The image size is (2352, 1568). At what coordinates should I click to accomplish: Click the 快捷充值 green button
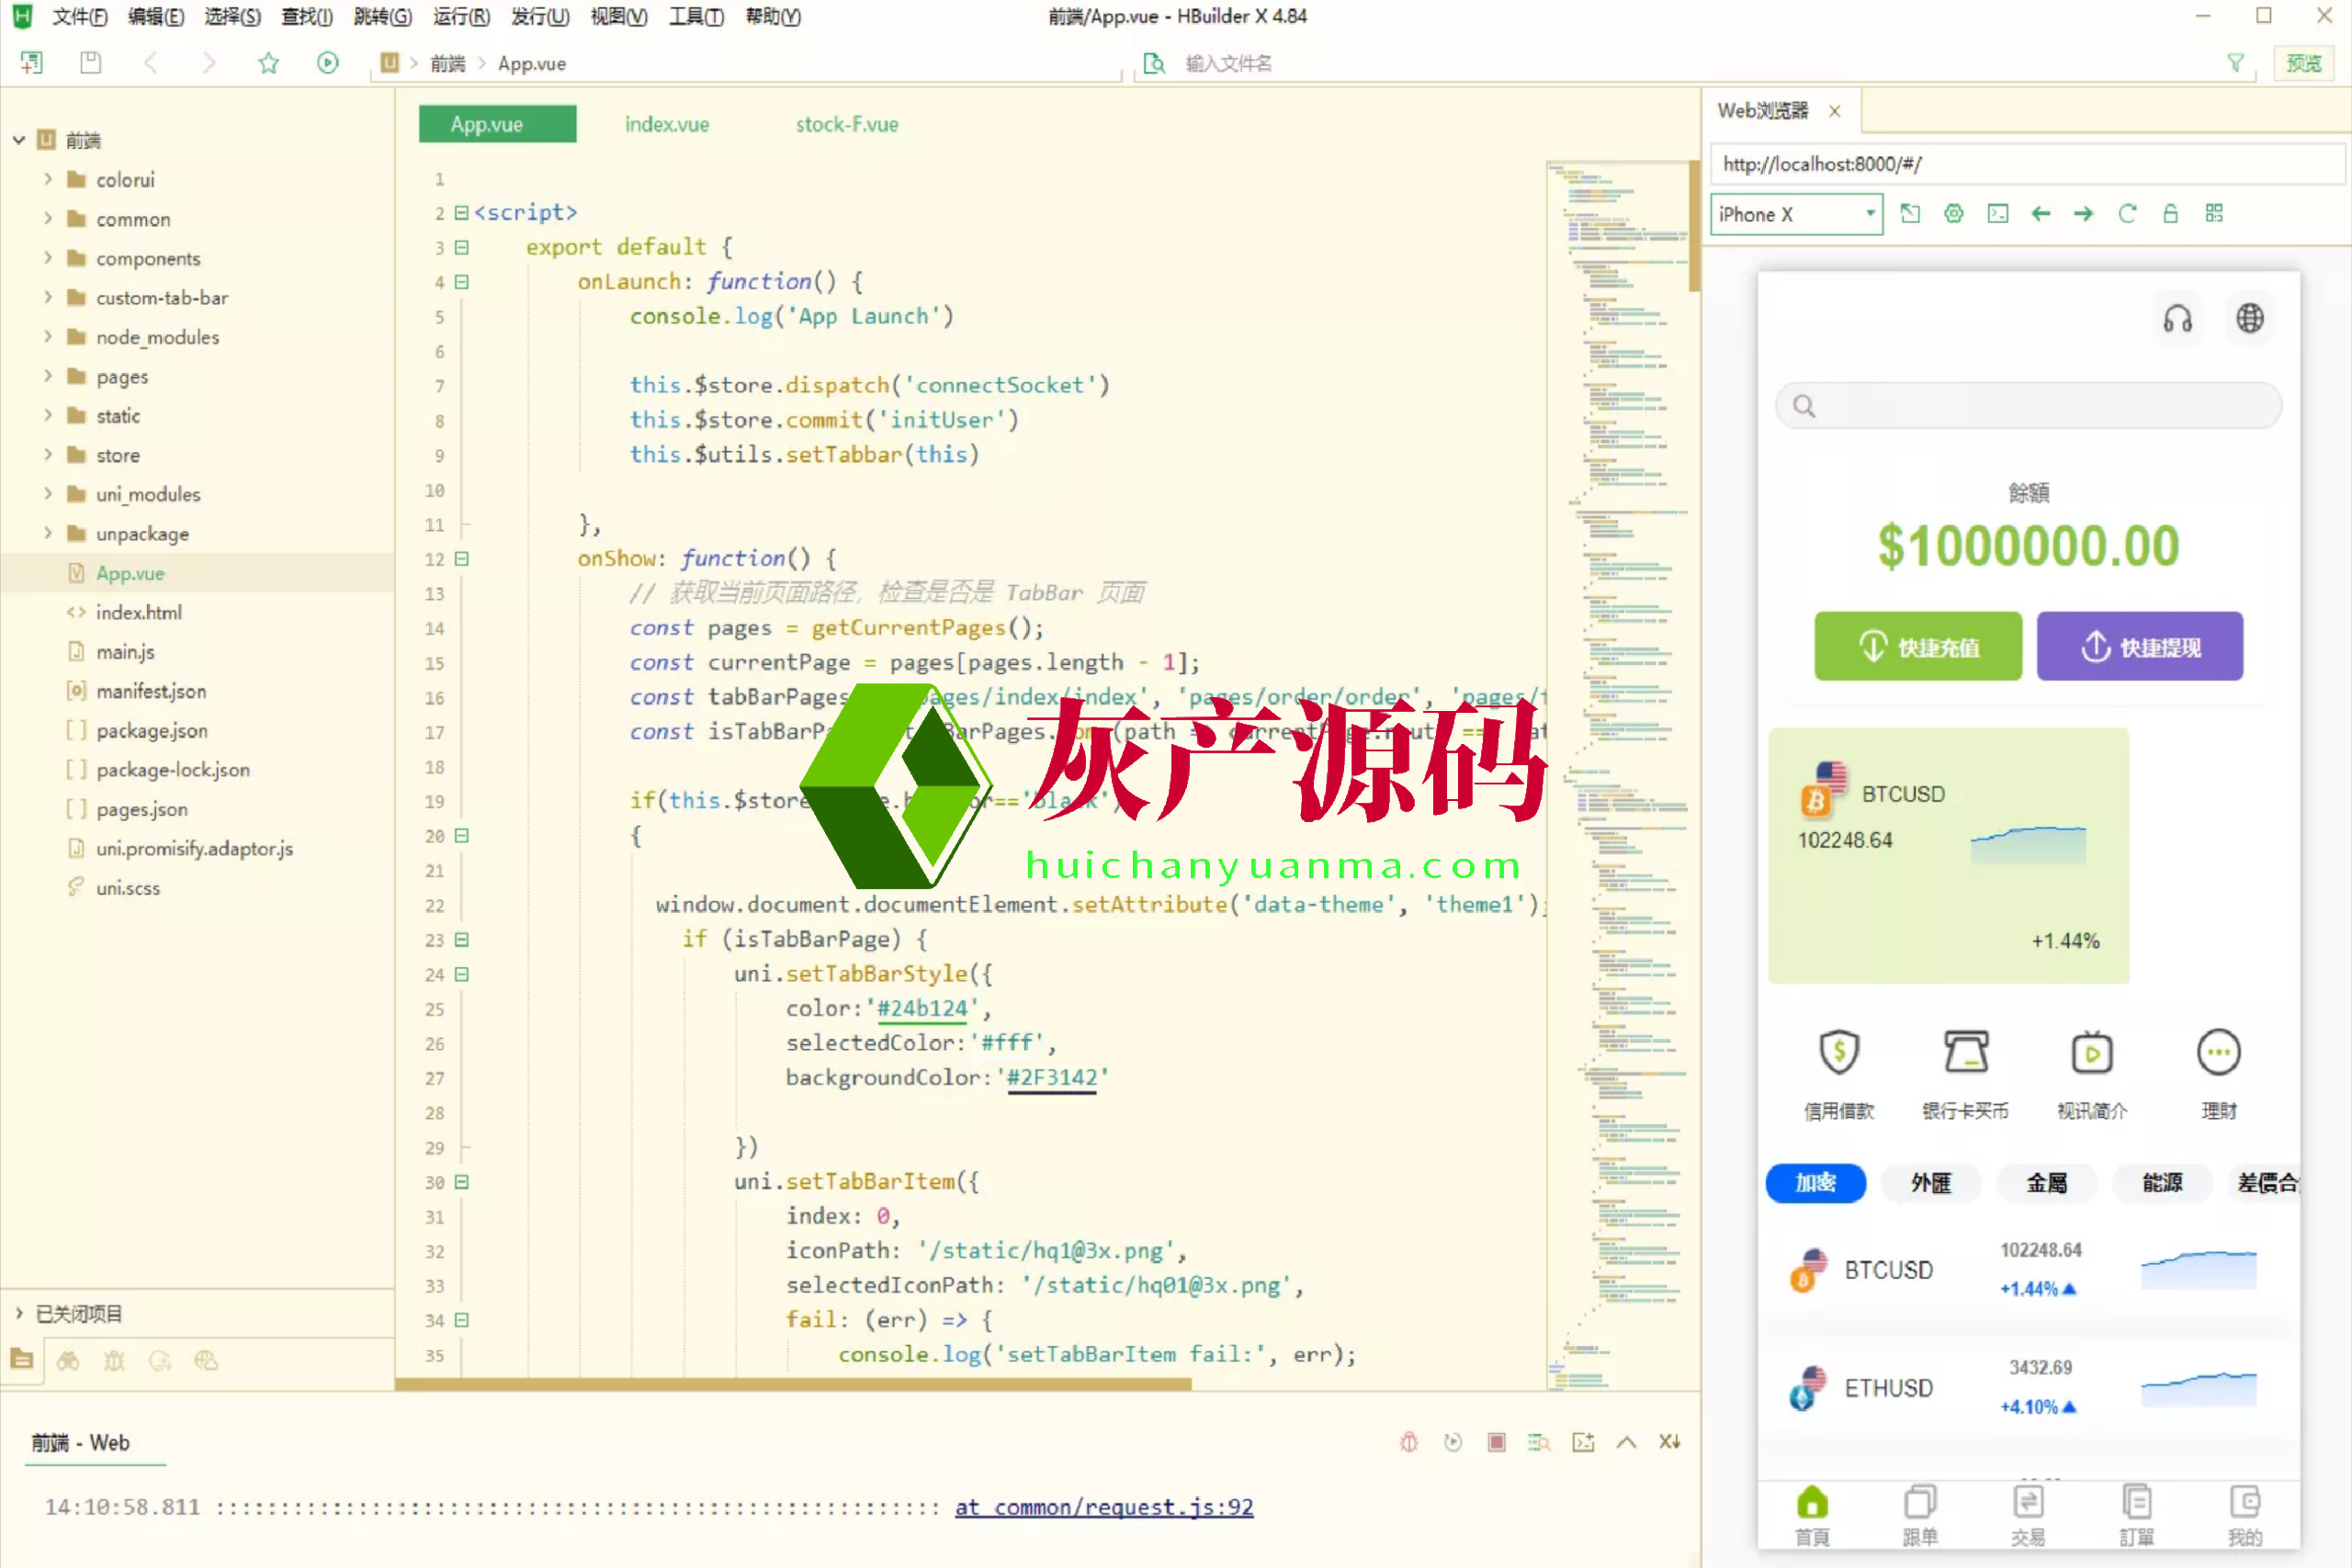(x=1917, y=647)
